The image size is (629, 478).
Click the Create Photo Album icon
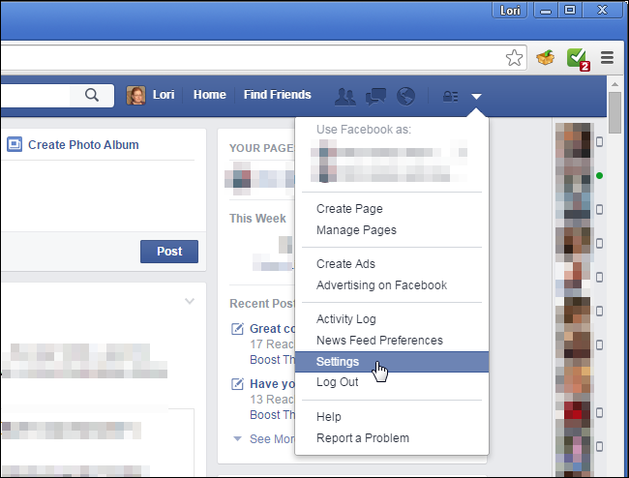(15, 144)
